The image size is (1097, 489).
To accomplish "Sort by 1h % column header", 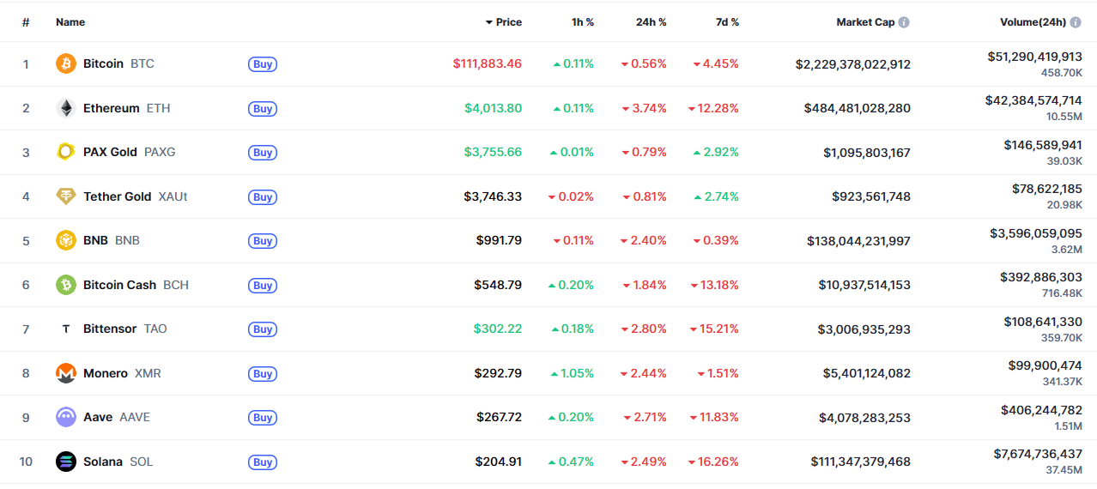I will pyautogui.click(x=583, y=22).
